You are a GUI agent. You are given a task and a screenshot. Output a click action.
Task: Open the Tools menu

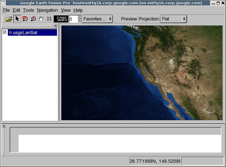click(x=28, y=10)
